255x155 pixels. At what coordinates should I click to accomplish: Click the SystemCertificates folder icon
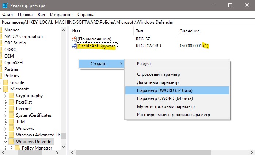[x=12, y=115]
